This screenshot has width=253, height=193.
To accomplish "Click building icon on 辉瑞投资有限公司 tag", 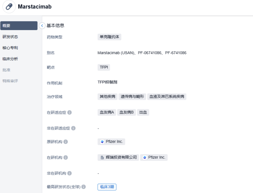I will coord(102,158).
